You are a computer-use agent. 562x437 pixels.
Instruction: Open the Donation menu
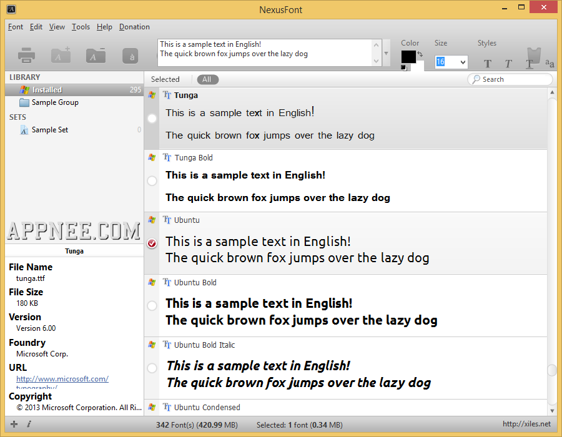[x=134, y=27]
